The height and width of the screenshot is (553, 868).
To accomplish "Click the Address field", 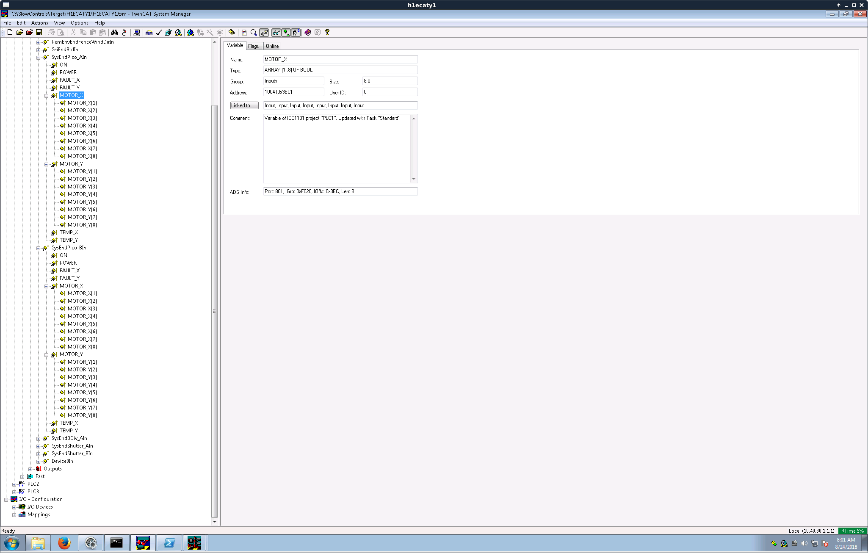I will point(293,92).
